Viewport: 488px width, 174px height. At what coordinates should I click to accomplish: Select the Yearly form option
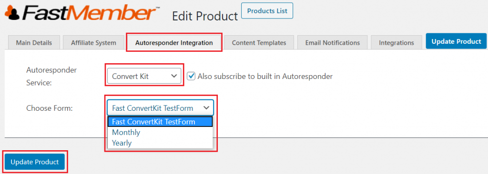pyautogui.click(x=160, y=143)
